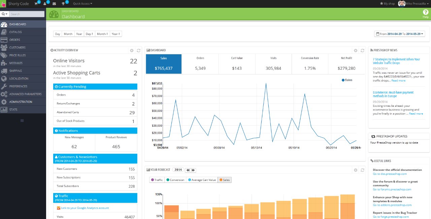Viewport: 431px width, 219px height.
Task: Refresh the Activity Overview panel
Action: tap(138, 51)
